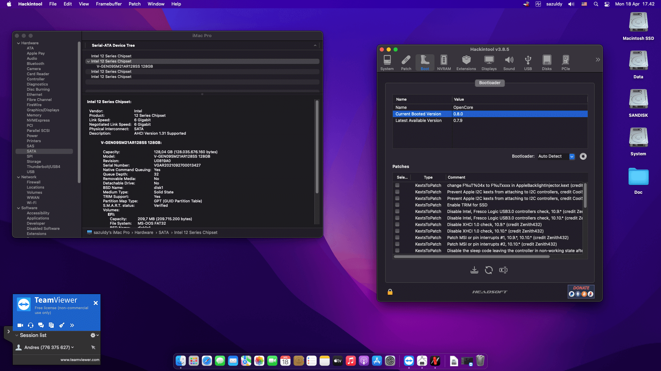Collapse the Software section in sidebar

point(19,208)
